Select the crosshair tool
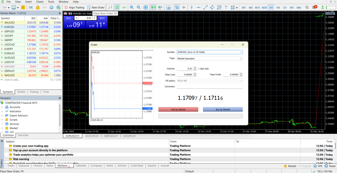Image resolution: width=337 pixels, height=173 pixels. pos(184,7)
